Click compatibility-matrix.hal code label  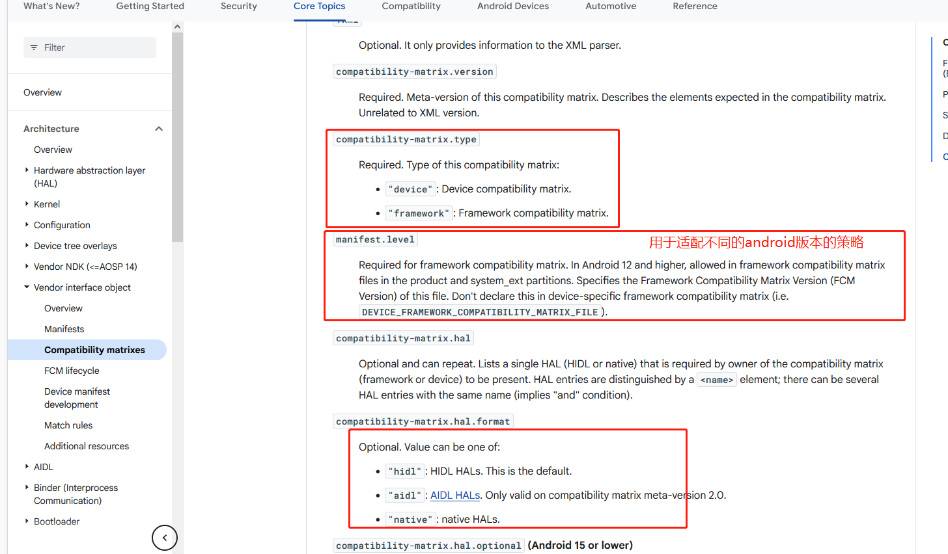[403, 338]
